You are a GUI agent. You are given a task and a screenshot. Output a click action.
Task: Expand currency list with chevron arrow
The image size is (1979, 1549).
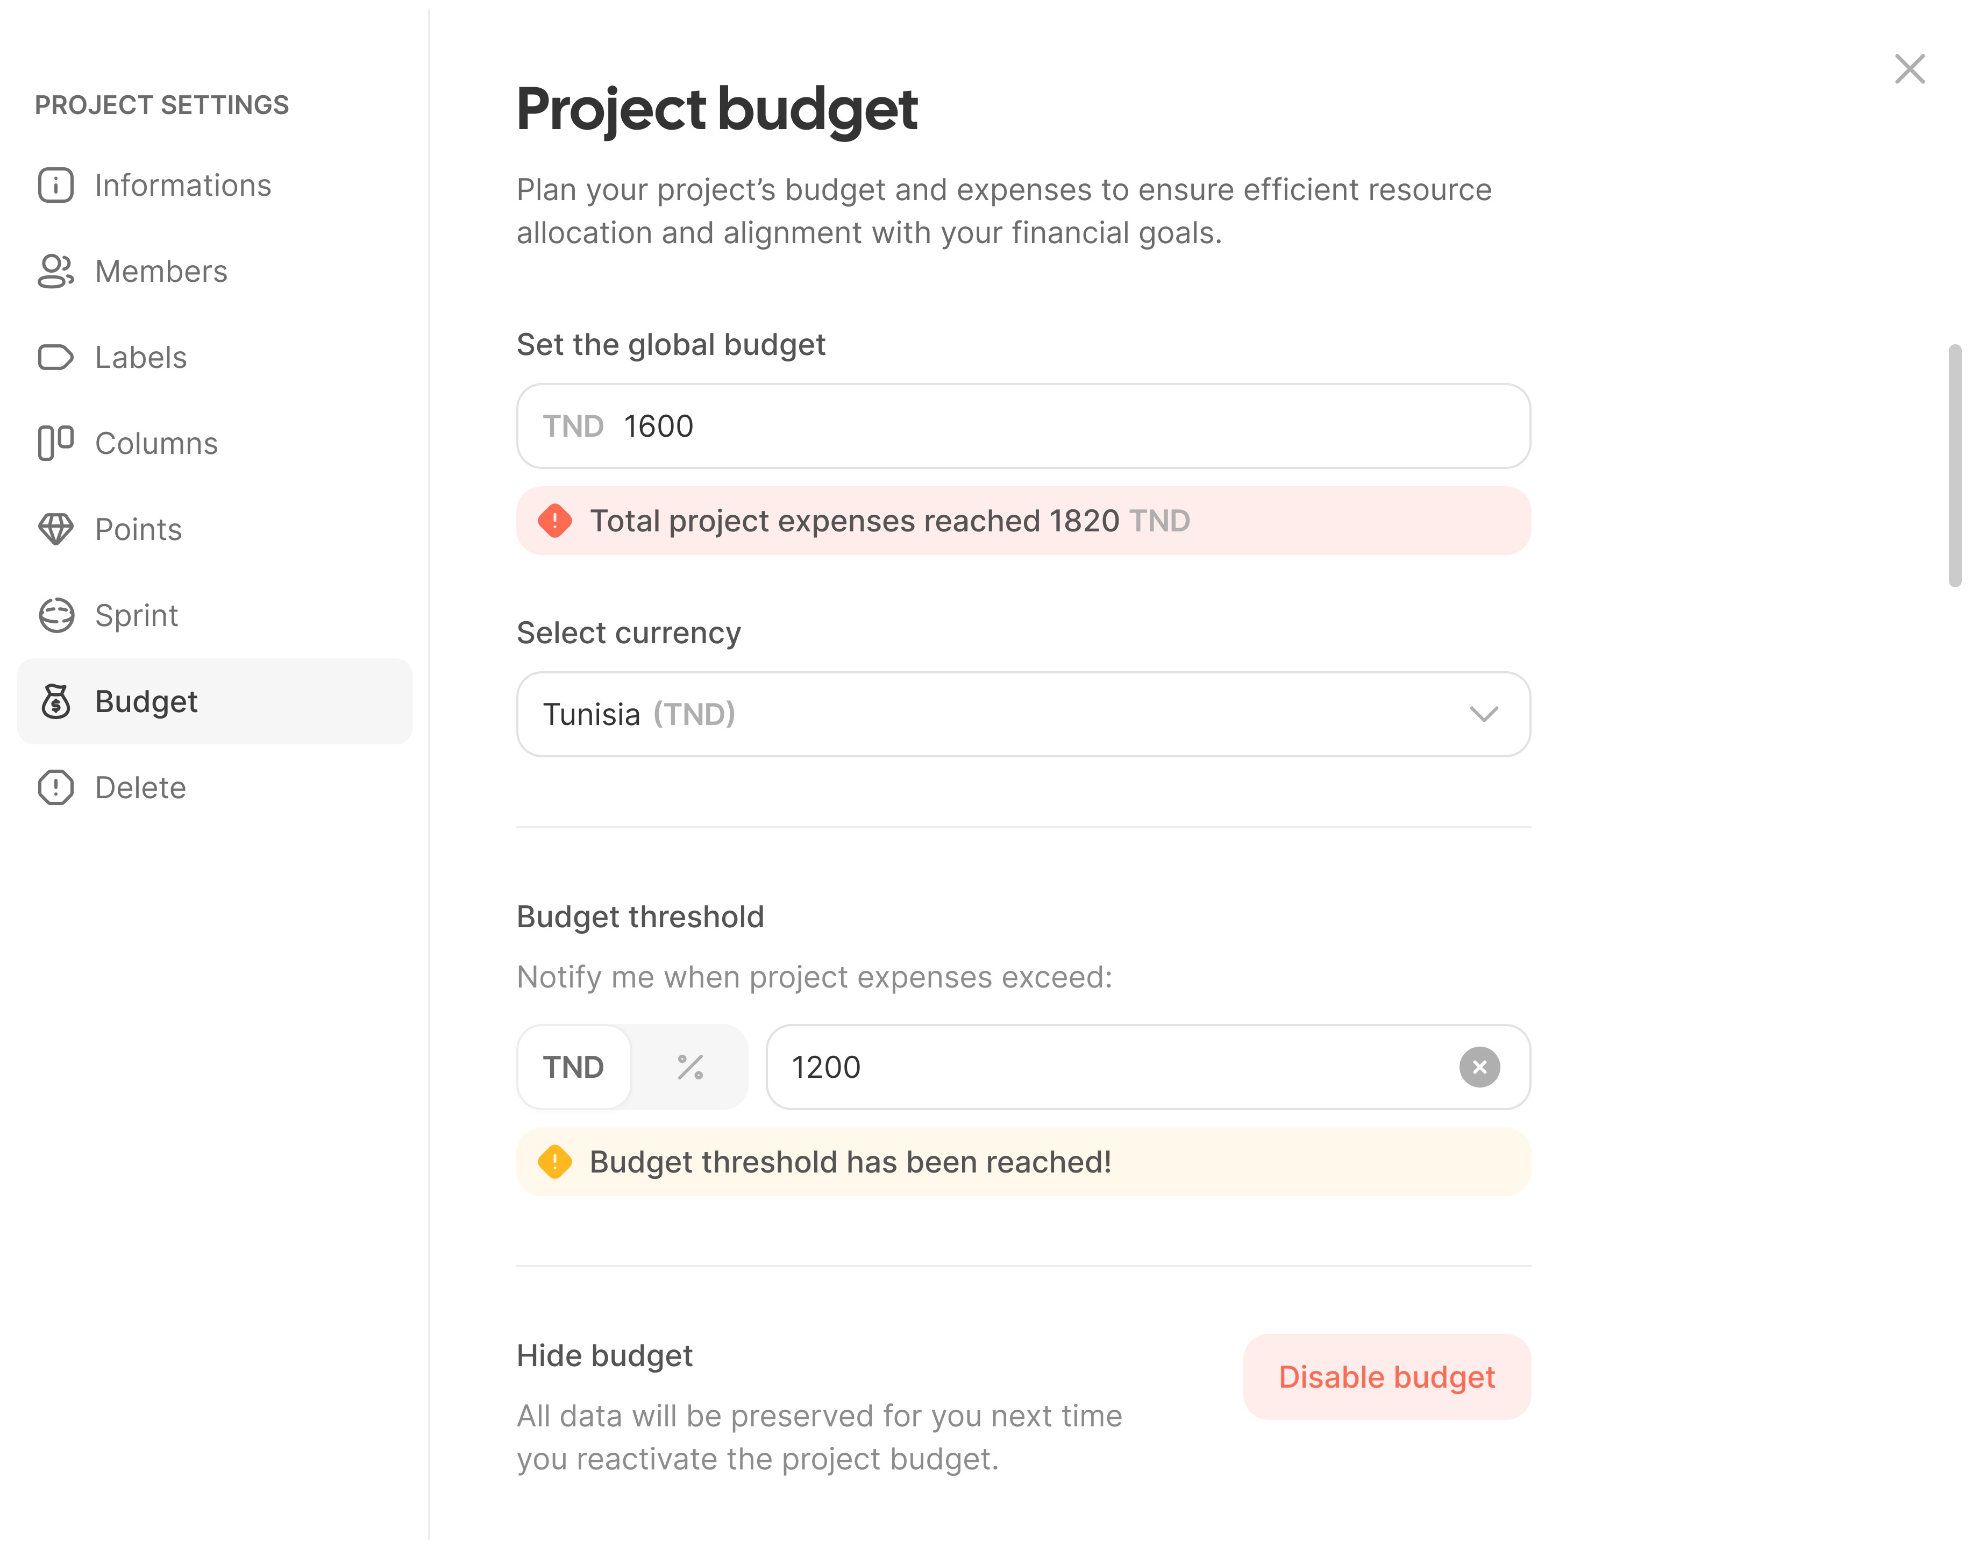1483,715
